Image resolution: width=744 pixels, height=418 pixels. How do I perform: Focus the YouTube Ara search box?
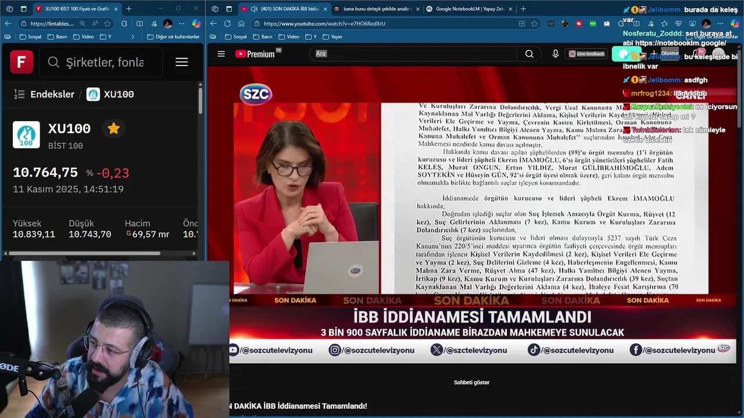pyautogui.click(x=413, y=53)
